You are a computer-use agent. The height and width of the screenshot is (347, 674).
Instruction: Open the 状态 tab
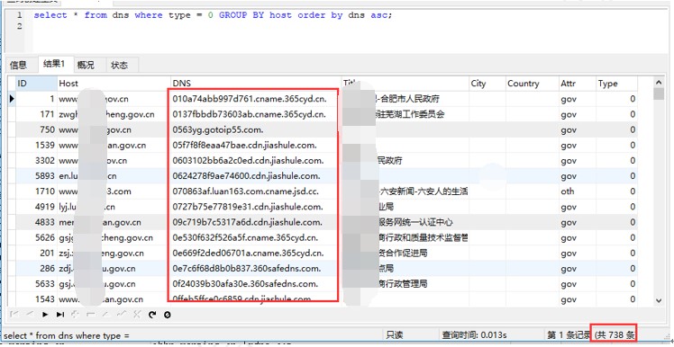[x=120, y=66]
